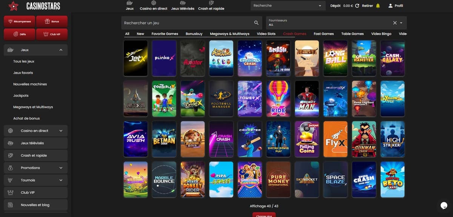This screenshot has height=217, width=453.
Task: Open the Aviator game thumbnail
Action: pyautogui.click(x=193, y=58)
